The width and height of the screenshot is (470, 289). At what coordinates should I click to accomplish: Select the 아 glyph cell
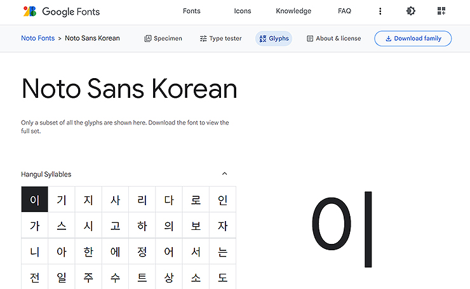62,252
